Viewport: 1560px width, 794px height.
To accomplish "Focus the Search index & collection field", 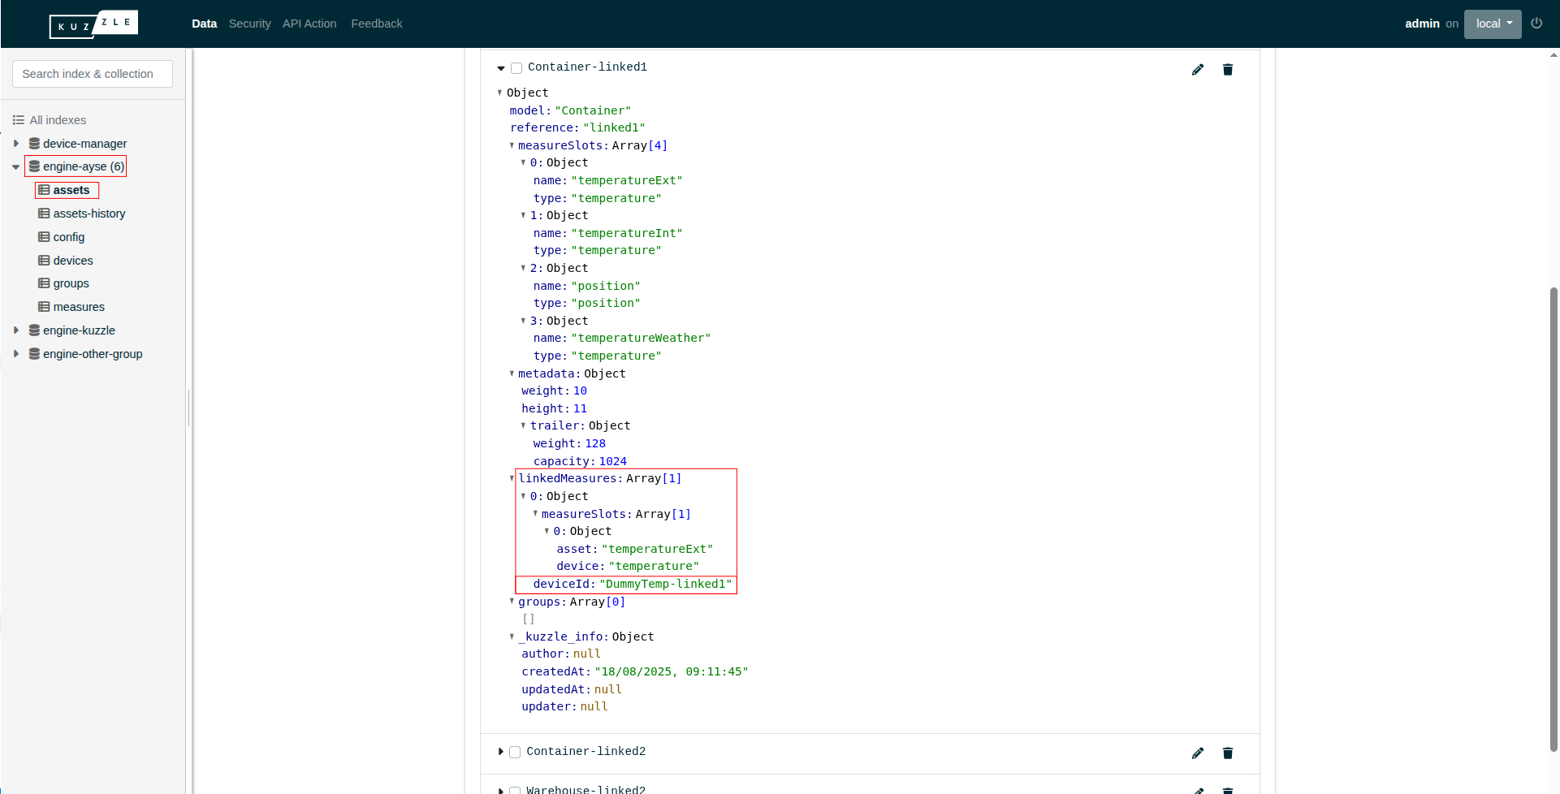I will pos(93,74).
